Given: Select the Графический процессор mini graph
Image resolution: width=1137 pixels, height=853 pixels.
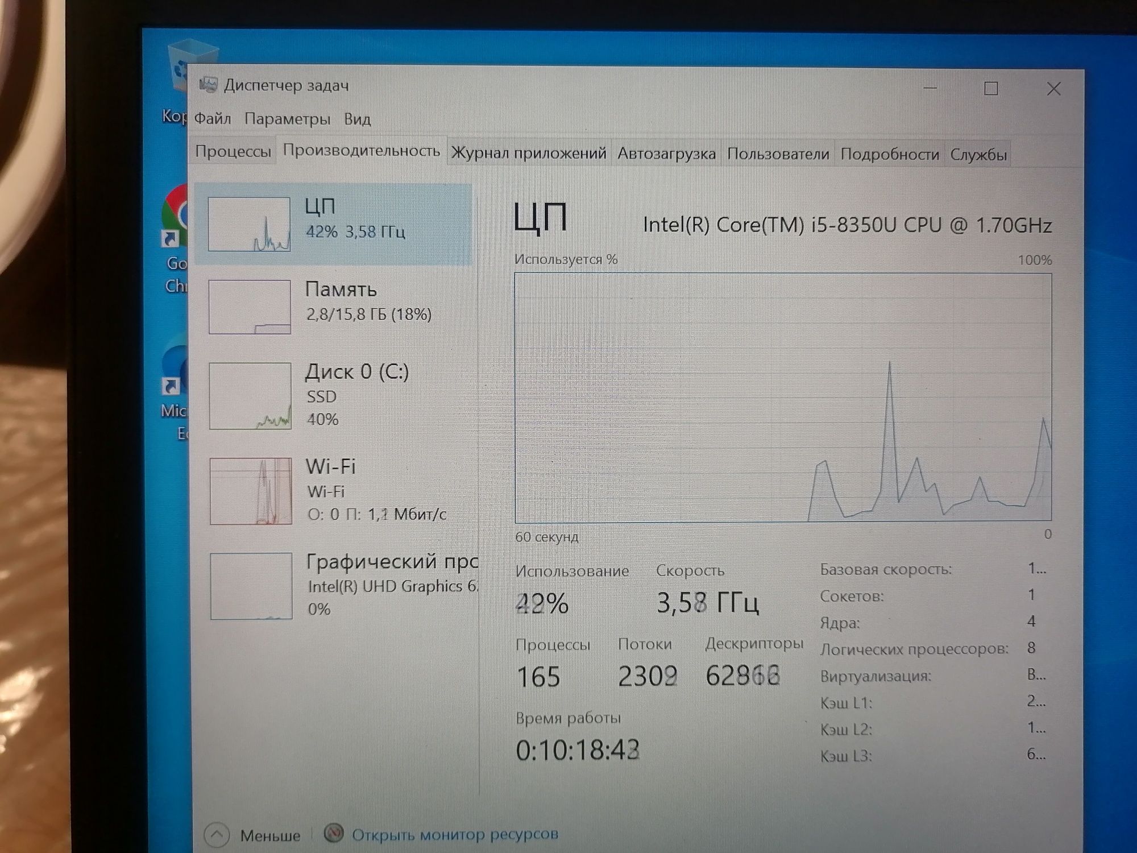Looking at the screenshot, I should coord(251,586).
